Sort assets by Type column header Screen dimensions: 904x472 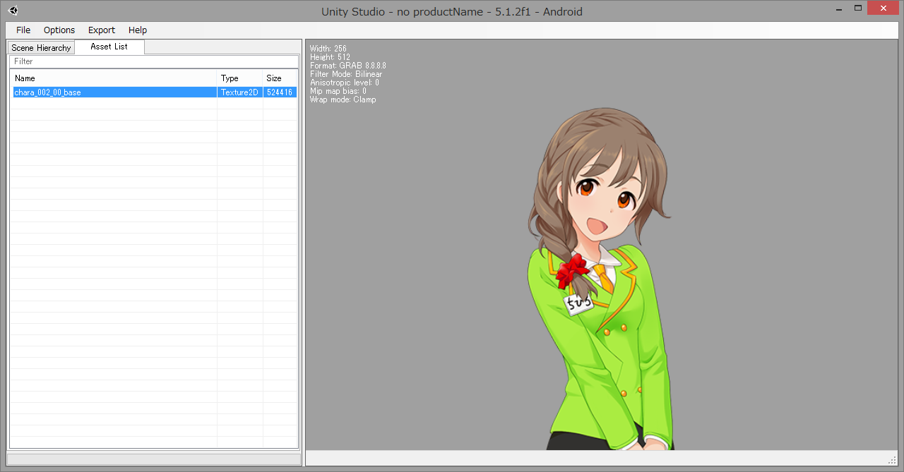click(x=239, y=78)
